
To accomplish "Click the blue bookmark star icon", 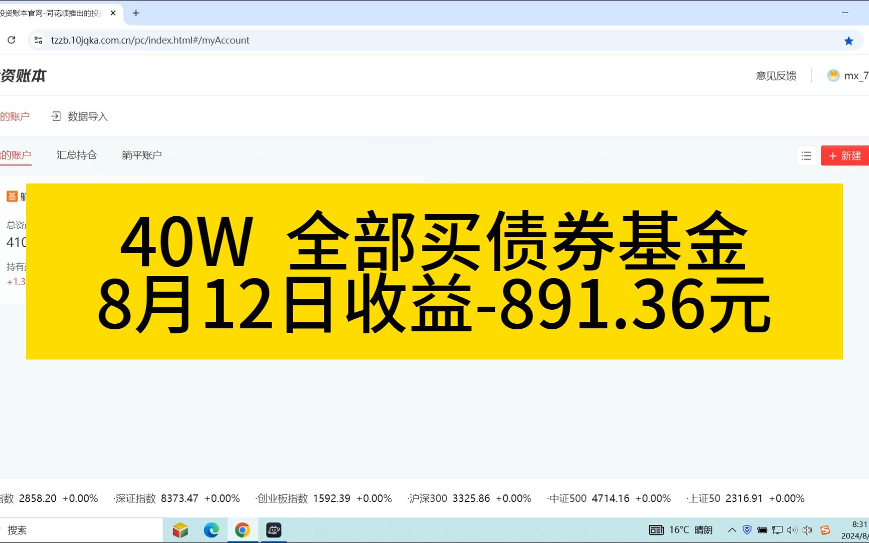I will click(x=849, y=41).
